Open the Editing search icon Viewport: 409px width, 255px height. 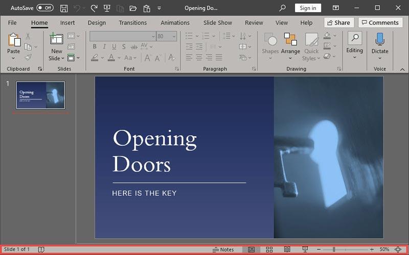tap(355, 38)
